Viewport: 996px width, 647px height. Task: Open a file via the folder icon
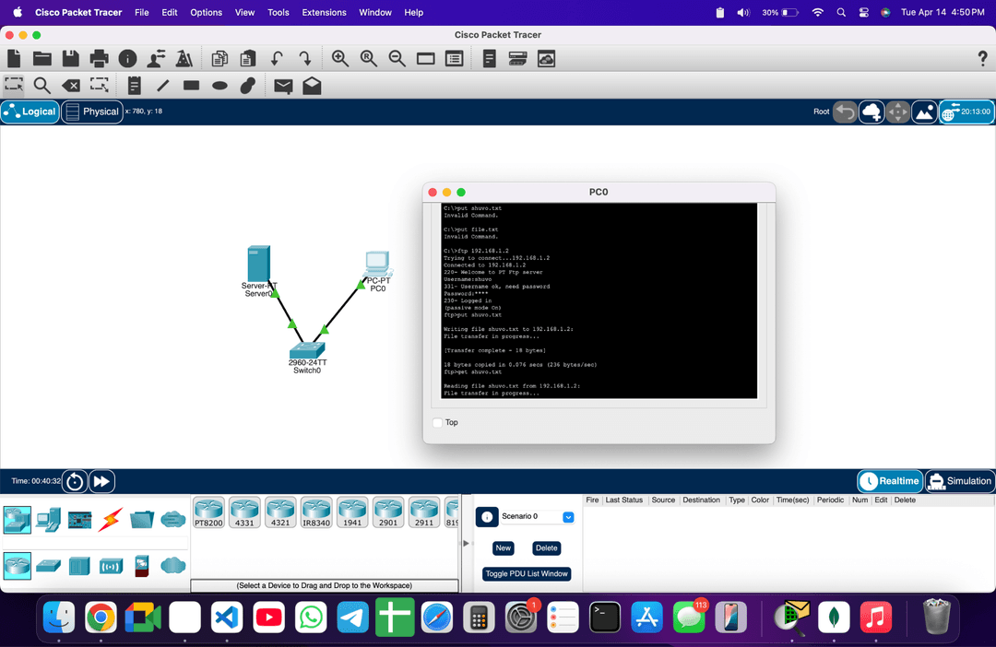point(41,59)
